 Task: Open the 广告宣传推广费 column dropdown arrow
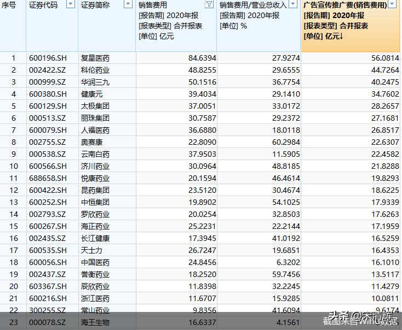[392, 4]
